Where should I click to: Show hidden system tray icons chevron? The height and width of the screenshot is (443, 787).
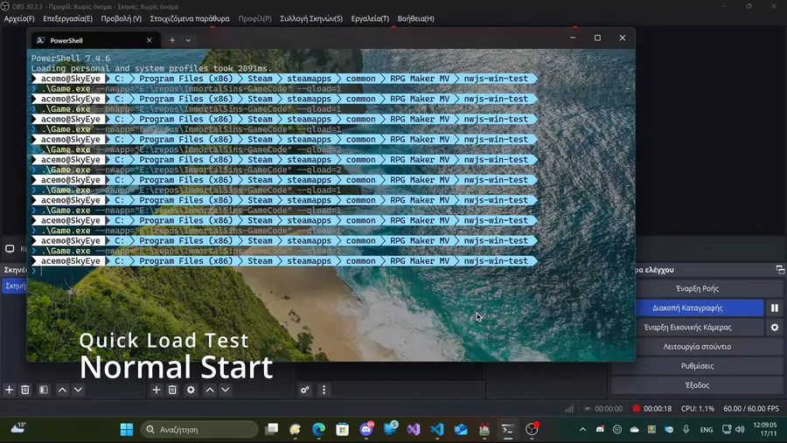pyautogui.click(x=582, y=429)
